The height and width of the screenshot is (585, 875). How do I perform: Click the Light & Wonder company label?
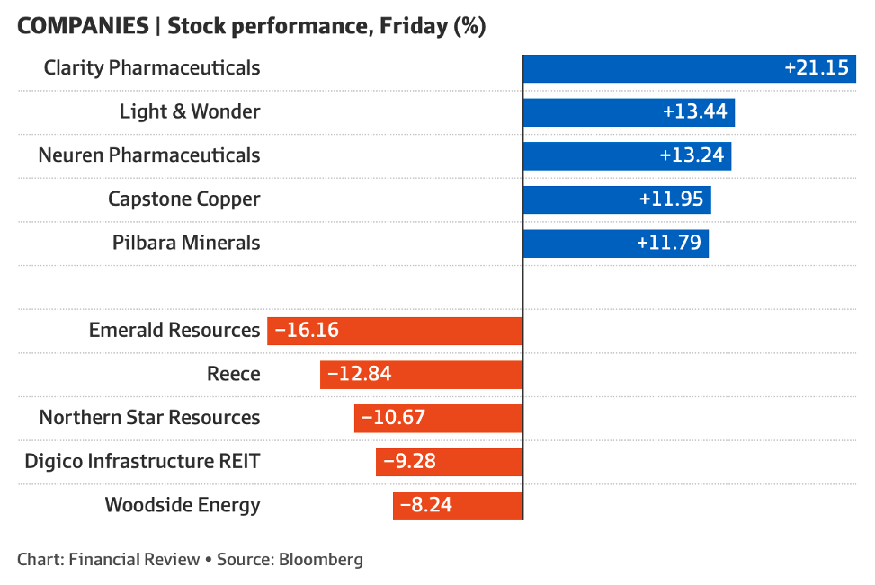190,111
